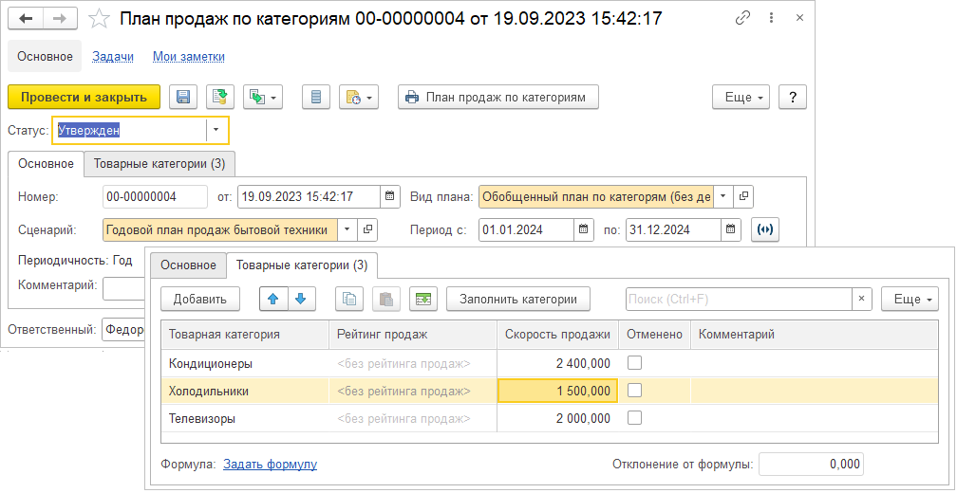Click the copy rows icon
This screenshot has height=493, width=957.
tap(349, 300)
